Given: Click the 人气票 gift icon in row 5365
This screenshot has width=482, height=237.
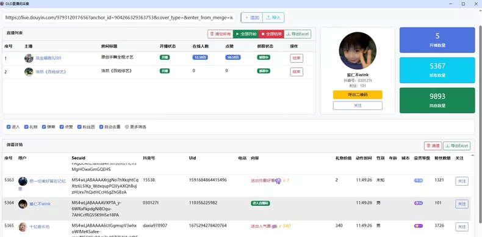Looking at the screenshot, I should tap(275, 226).
